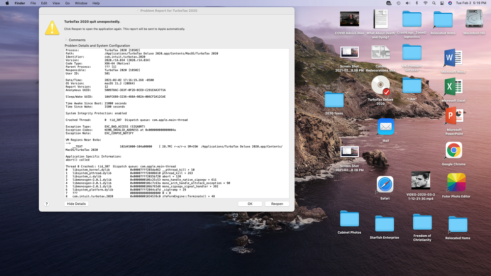
Task: Open Relocated Items folder beside Freedom of Christianity
Action: (458, 224)
